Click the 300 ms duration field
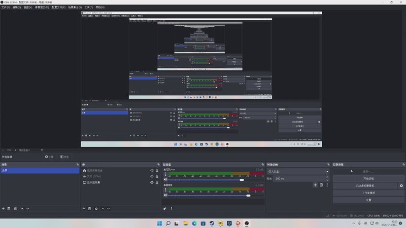The height and width of the screenshot is (228, 406). [299, 179]
